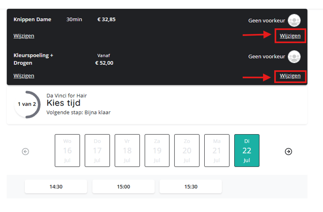The height and width of the screenshot is (212, 323).
Task: Choose the 15:00 time slot
Action: coord(123,187)
